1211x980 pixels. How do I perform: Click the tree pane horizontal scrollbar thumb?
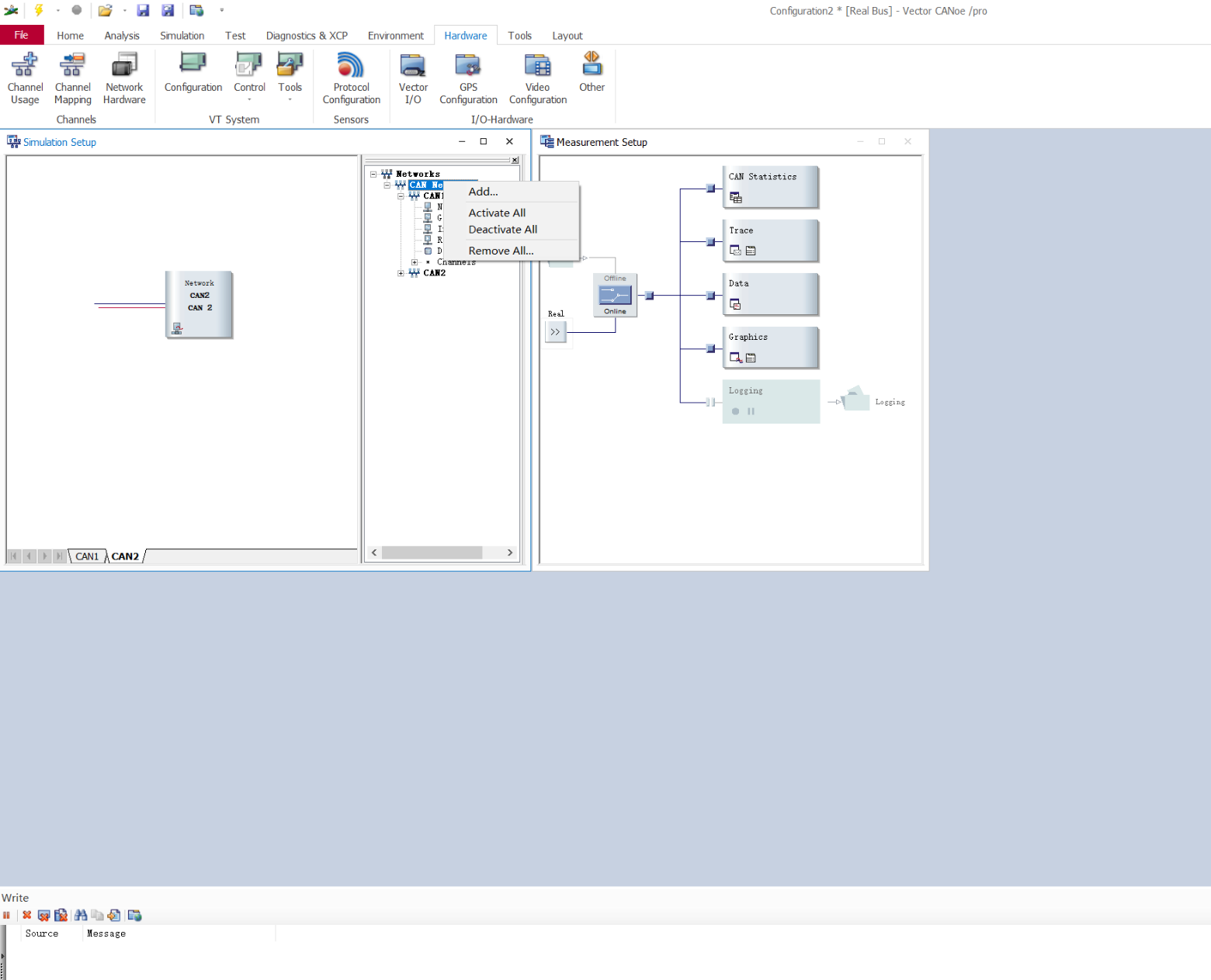coord(432,552)
